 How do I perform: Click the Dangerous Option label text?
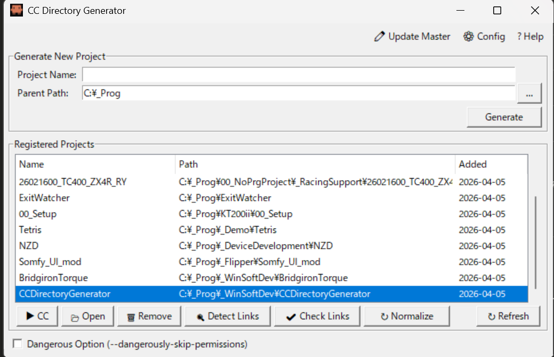click(137, 344)
